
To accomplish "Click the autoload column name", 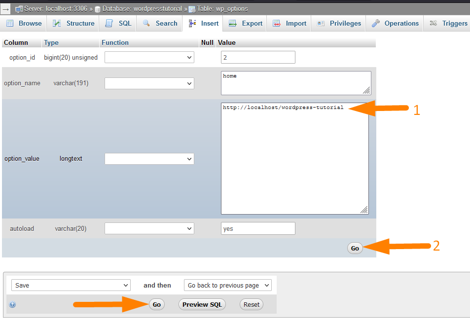I will click(22, 228).
